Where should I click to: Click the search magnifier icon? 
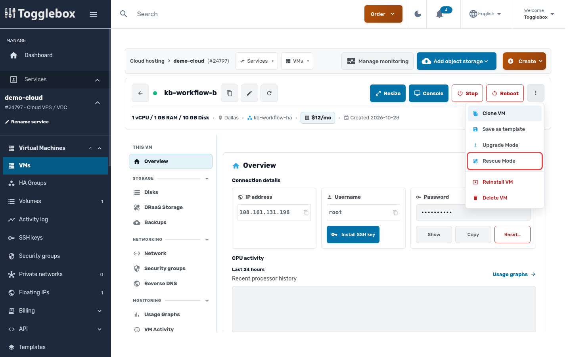coord(124,14)
